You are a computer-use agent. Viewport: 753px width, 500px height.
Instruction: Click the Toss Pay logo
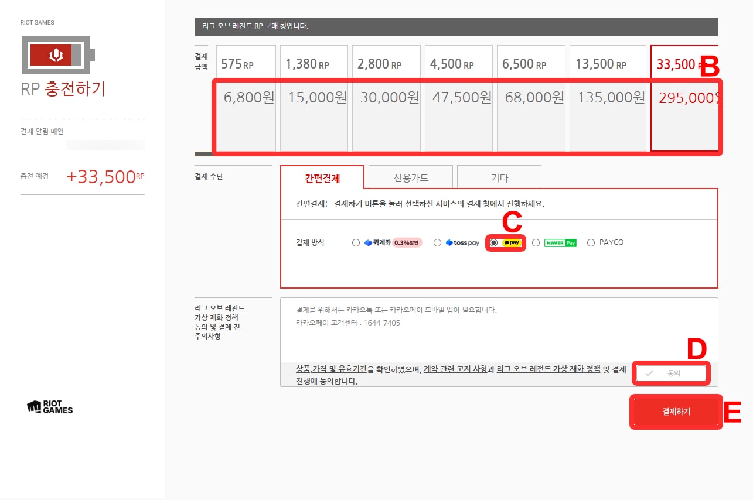pos(462,242)
